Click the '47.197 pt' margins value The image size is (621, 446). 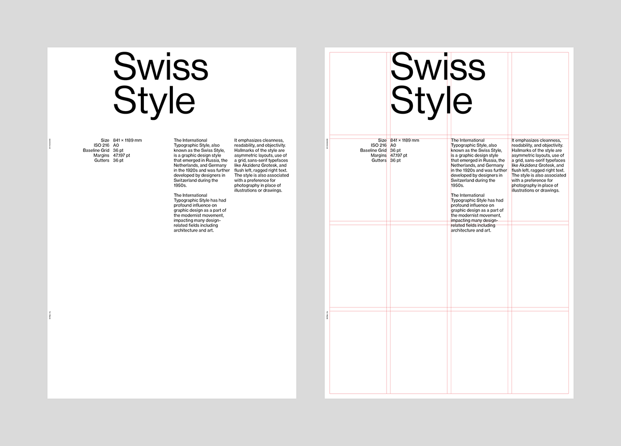point(122,155)
